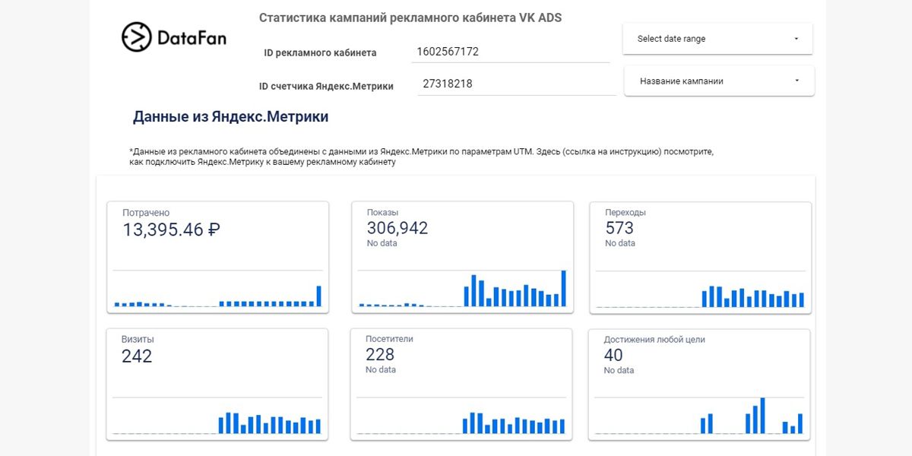Click the heading Данные из Яндекс.Метрики
Screen dimensions: 912x456
[x=231, y=117]
